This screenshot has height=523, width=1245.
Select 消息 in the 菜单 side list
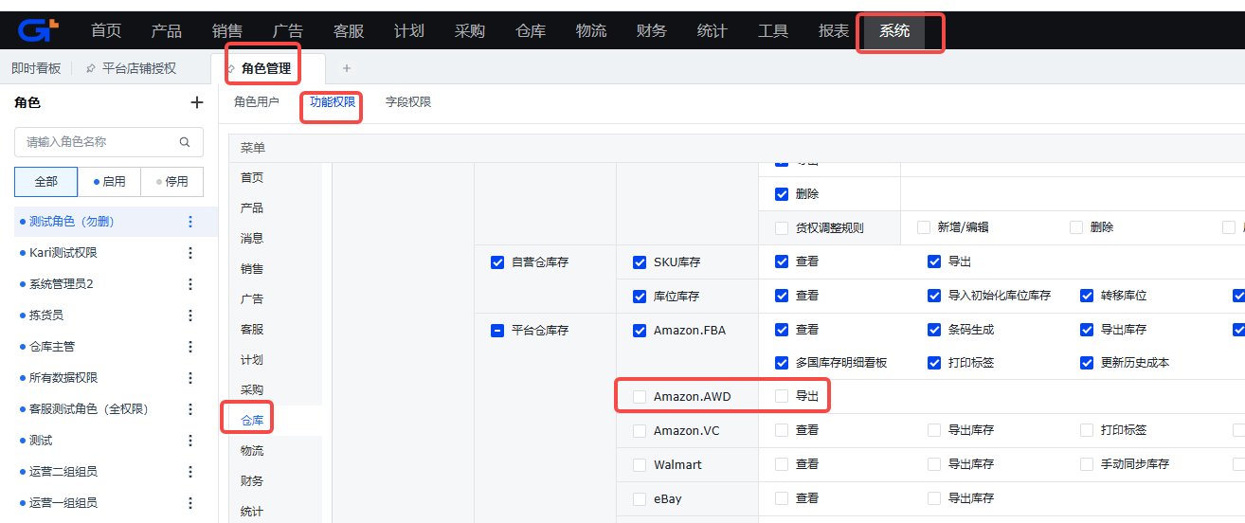(252, 239)
